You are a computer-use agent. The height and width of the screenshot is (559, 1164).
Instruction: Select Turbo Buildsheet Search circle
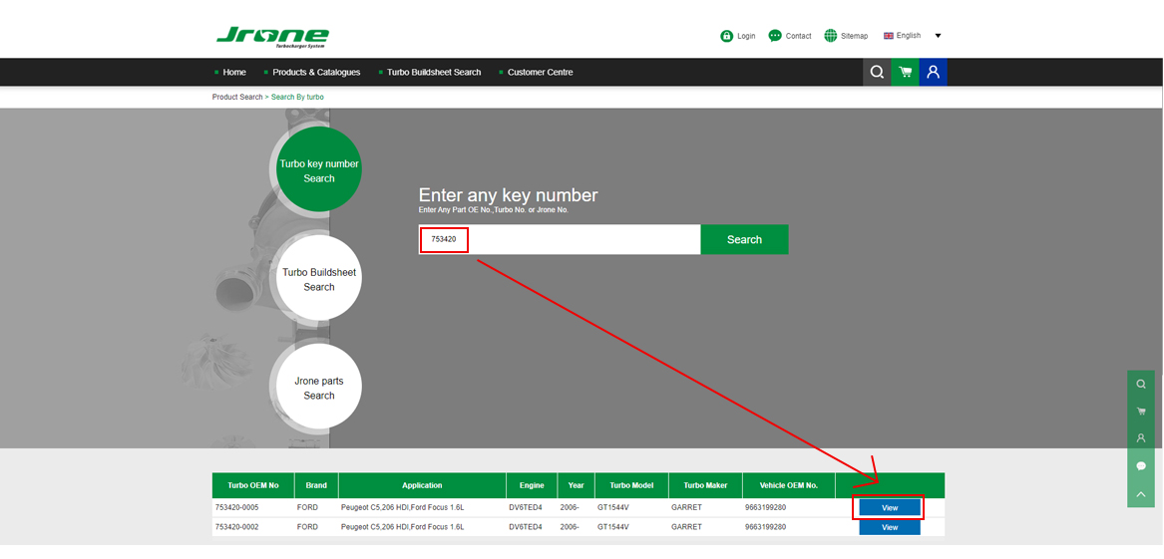pyautogui.click(x=319, y=279)
